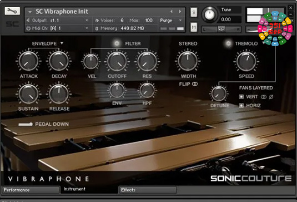Click the Voices count 6
Image resolution: width=297 pixels, height=202 pixels.
pos(122,21)
